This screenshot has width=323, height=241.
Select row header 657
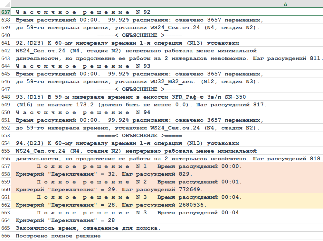click(6, 166)
